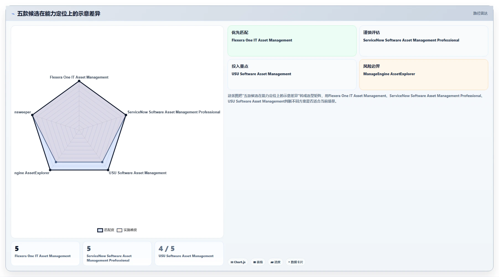The height and width of the screenshot is (277, 499).
Task: Select the Chart.js chip
Action: [x=238, y=262]
